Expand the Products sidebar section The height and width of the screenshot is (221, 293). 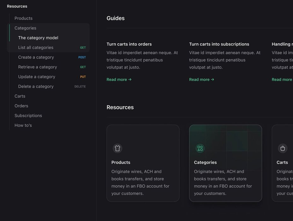tap(23, 18)
